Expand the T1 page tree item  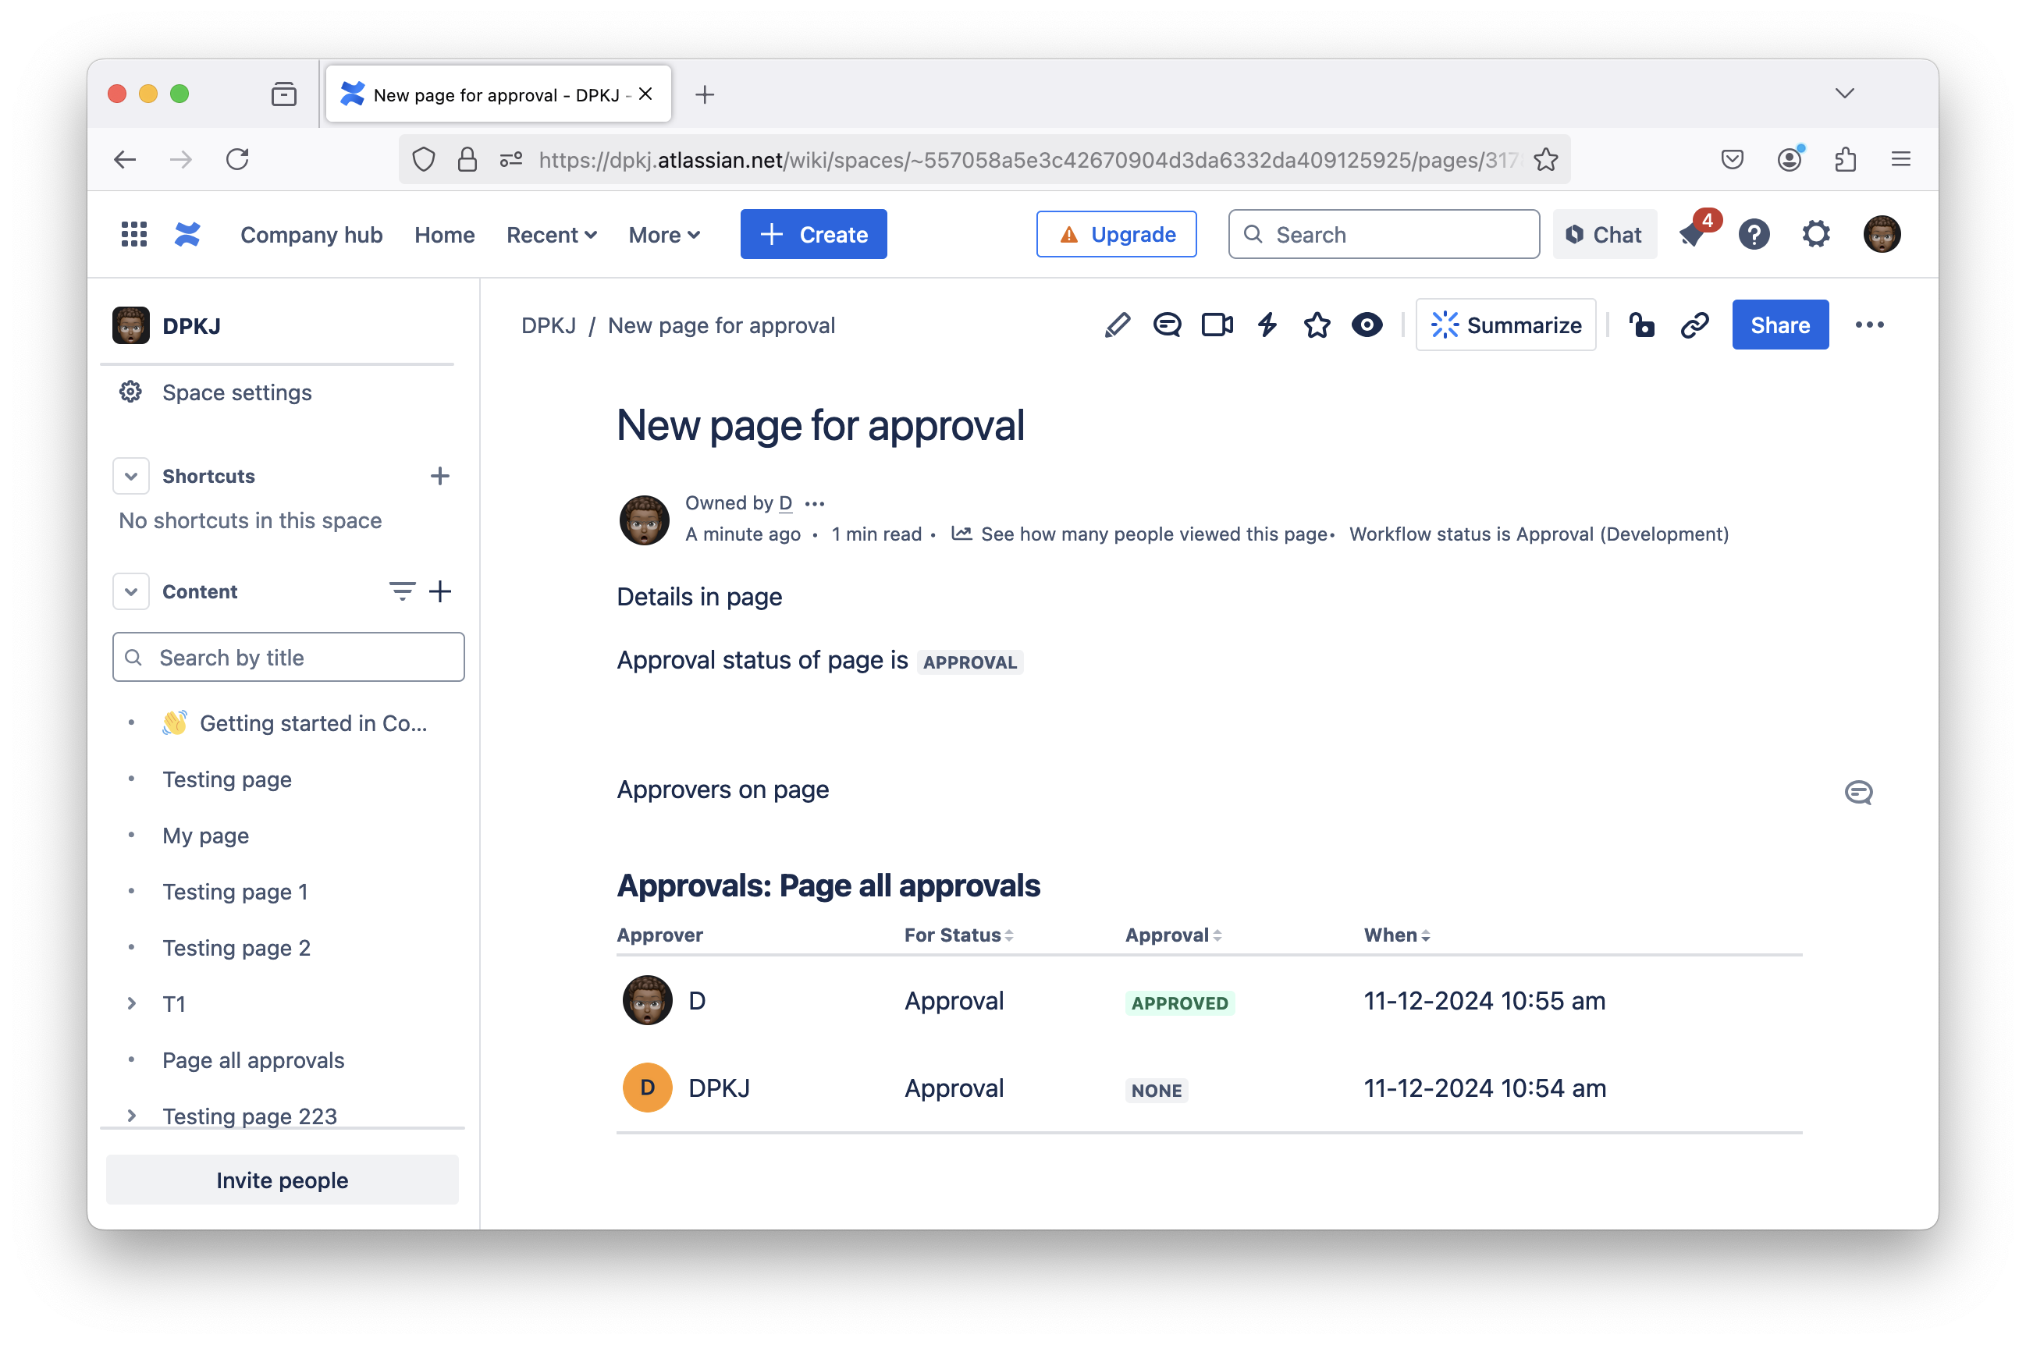(x=131, y=1003)
